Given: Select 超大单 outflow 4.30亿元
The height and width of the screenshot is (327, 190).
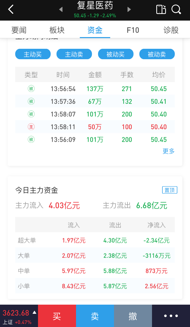Looking at the screenshot, I should (115, 240).
